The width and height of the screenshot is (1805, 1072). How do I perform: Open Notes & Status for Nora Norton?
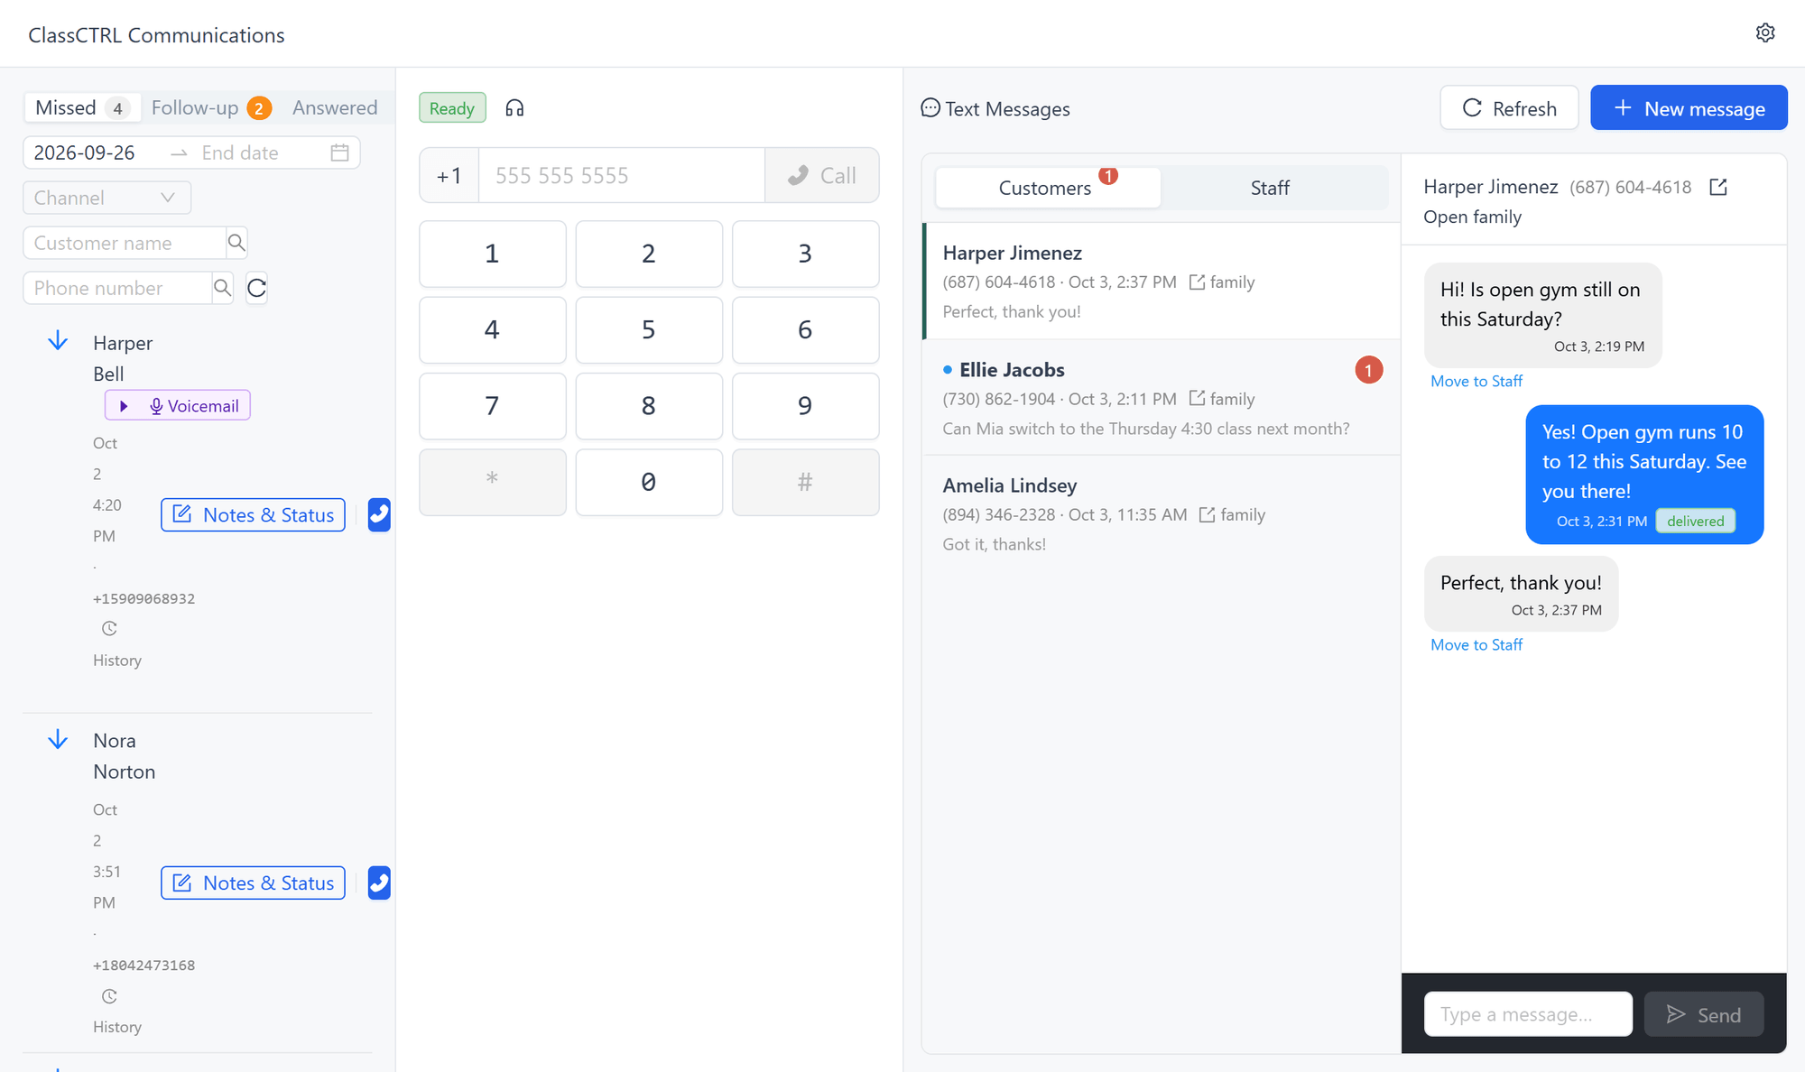pyautogui.click(x=253, y=883)
